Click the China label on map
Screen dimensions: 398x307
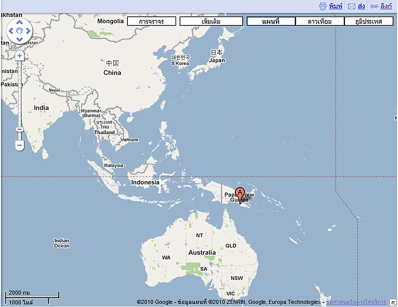pyautogui.click(x=112, y=73)
